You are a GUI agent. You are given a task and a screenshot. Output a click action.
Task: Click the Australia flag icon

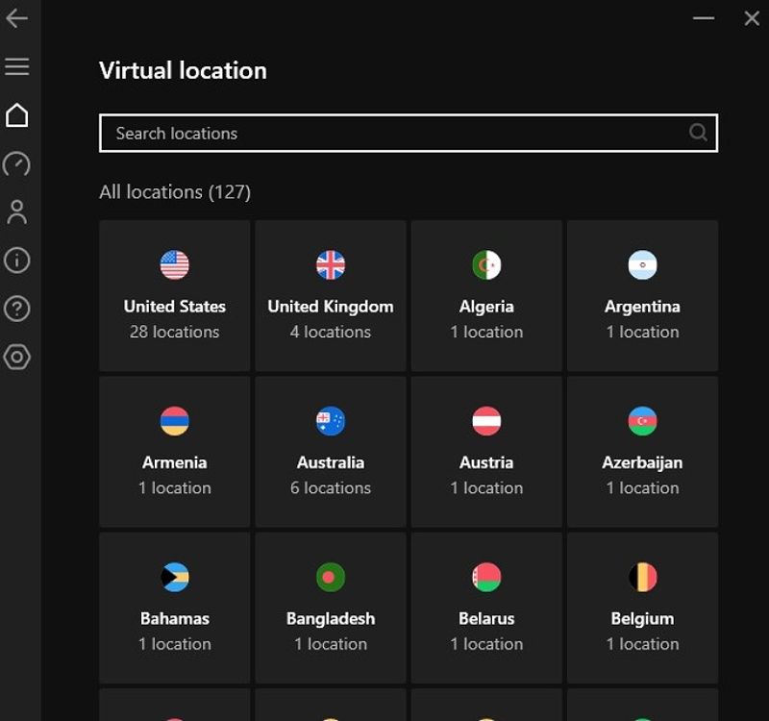click(331, 421)
